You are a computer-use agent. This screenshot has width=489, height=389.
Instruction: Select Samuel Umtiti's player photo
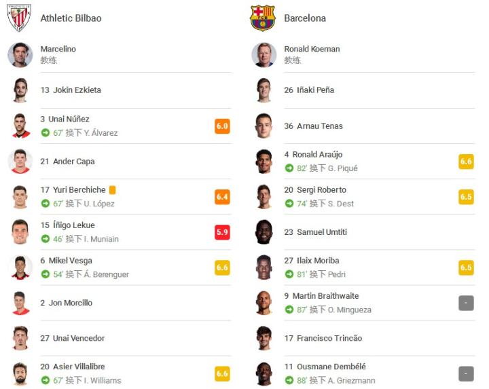(x=264, y=232)
